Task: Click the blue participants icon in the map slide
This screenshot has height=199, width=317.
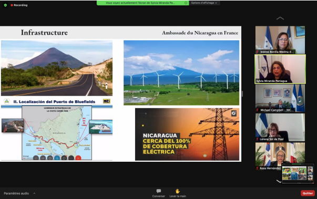Action: 57,158
